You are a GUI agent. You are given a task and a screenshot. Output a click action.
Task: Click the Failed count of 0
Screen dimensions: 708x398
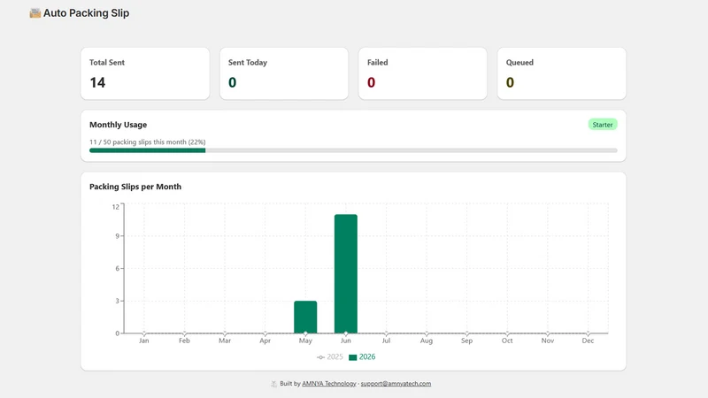(x=371, y=82)
